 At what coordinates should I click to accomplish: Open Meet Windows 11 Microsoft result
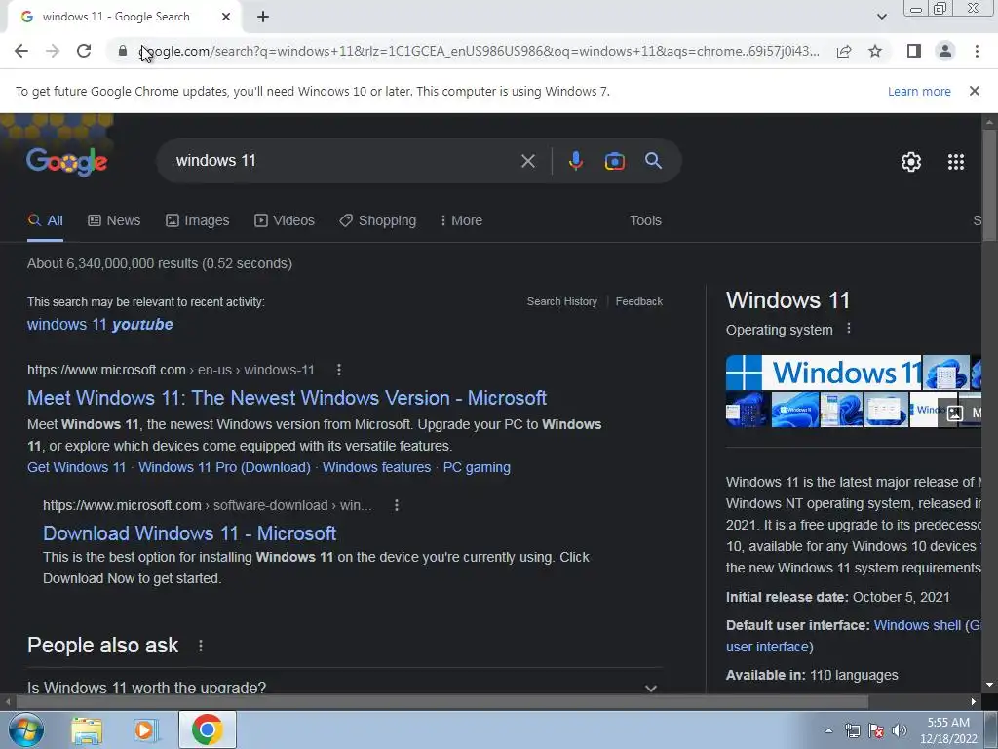pyautogui.click(x=288, y=398)
